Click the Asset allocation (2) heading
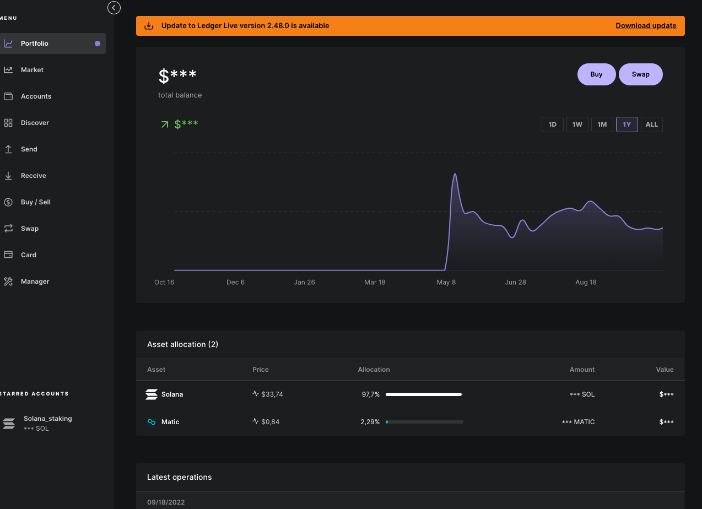This screenshot has width=702, height=509. click(x=182, y=344)
